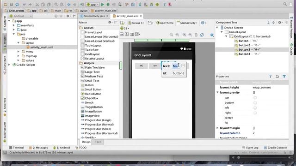Toggle the Properties filter funnel icon

[284, 77]
